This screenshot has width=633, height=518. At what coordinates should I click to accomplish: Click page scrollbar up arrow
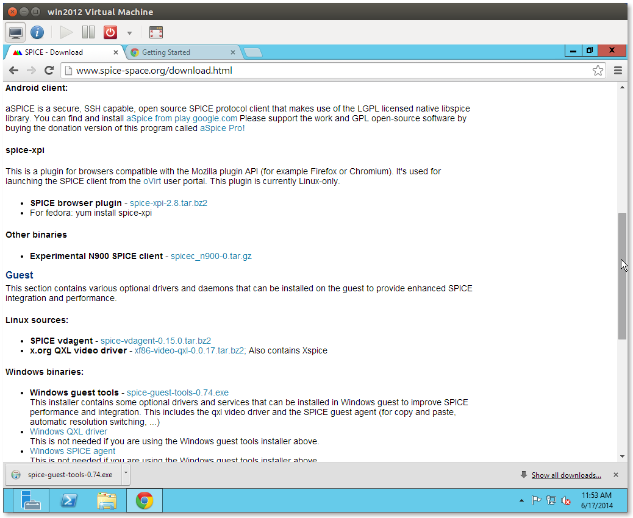(x=622, y=87)
